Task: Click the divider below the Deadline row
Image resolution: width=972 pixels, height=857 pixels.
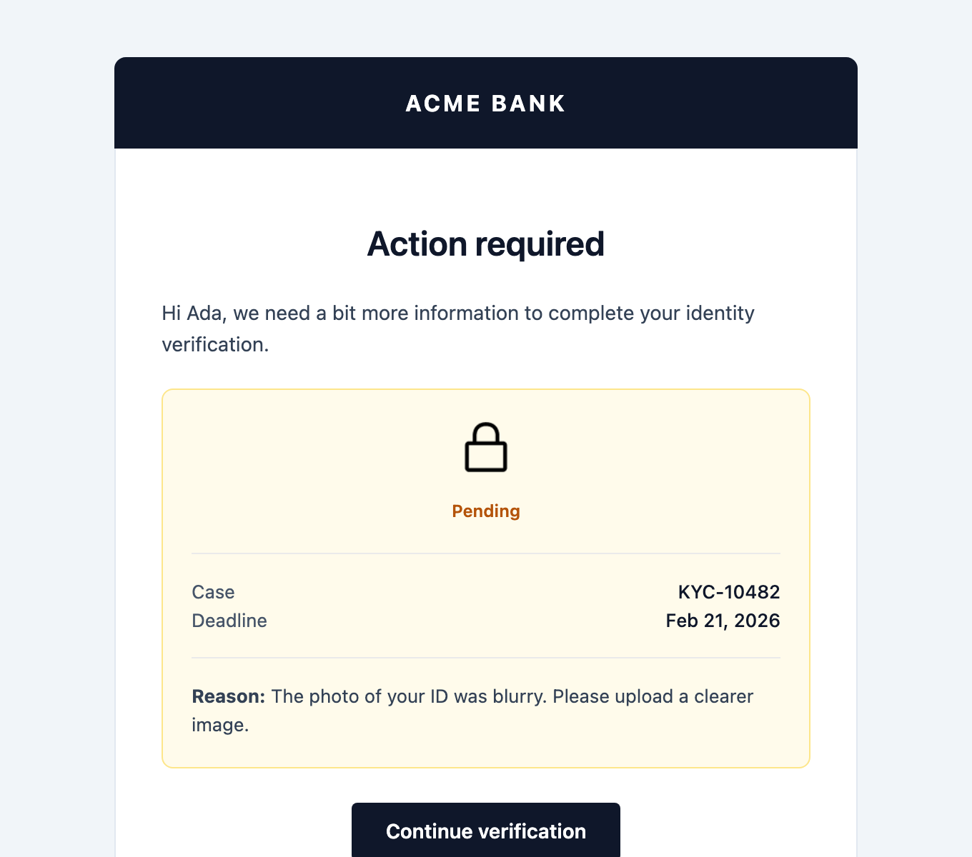Action: click(x=485, y=657)
